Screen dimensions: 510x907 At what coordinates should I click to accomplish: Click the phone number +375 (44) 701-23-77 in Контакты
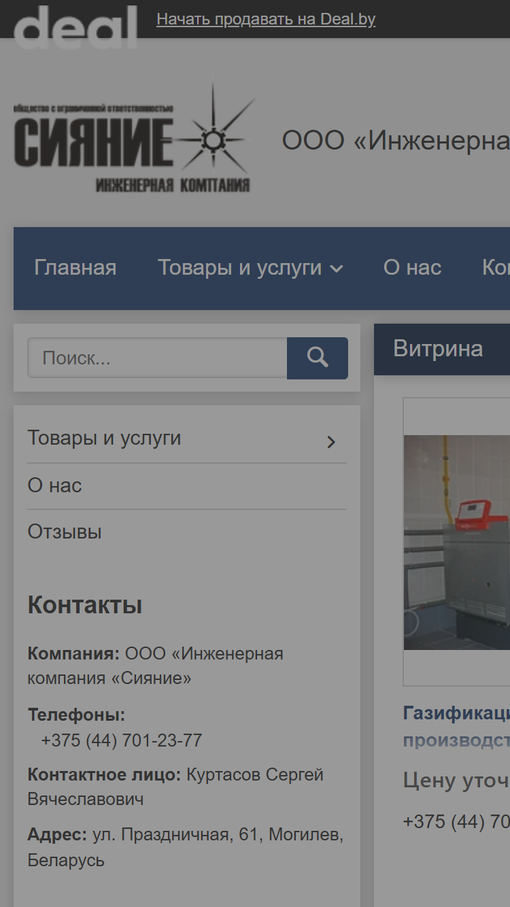point(122,740)
